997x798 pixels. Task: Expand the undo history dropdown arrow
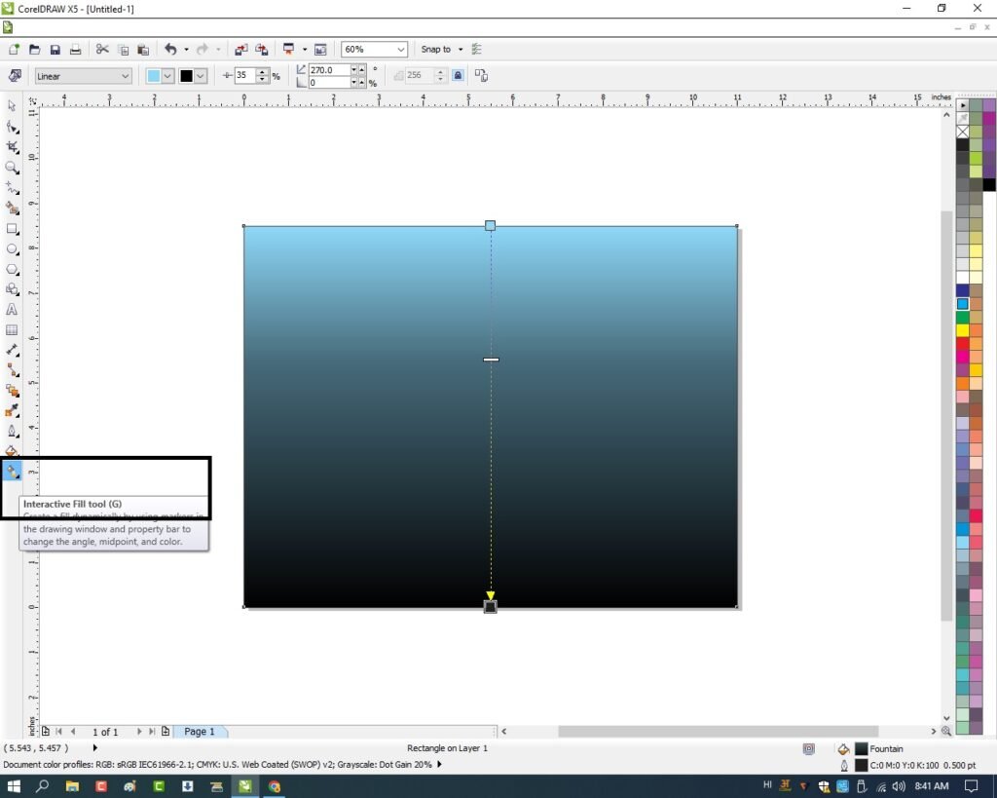[x=186, y=49]
